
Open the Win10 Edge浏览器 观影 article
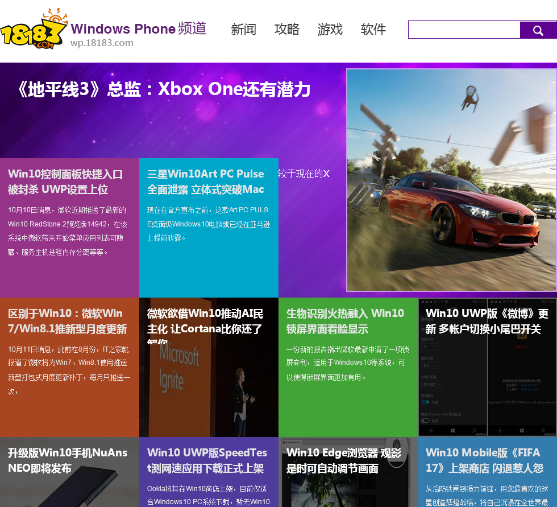(x=344, y=460)
